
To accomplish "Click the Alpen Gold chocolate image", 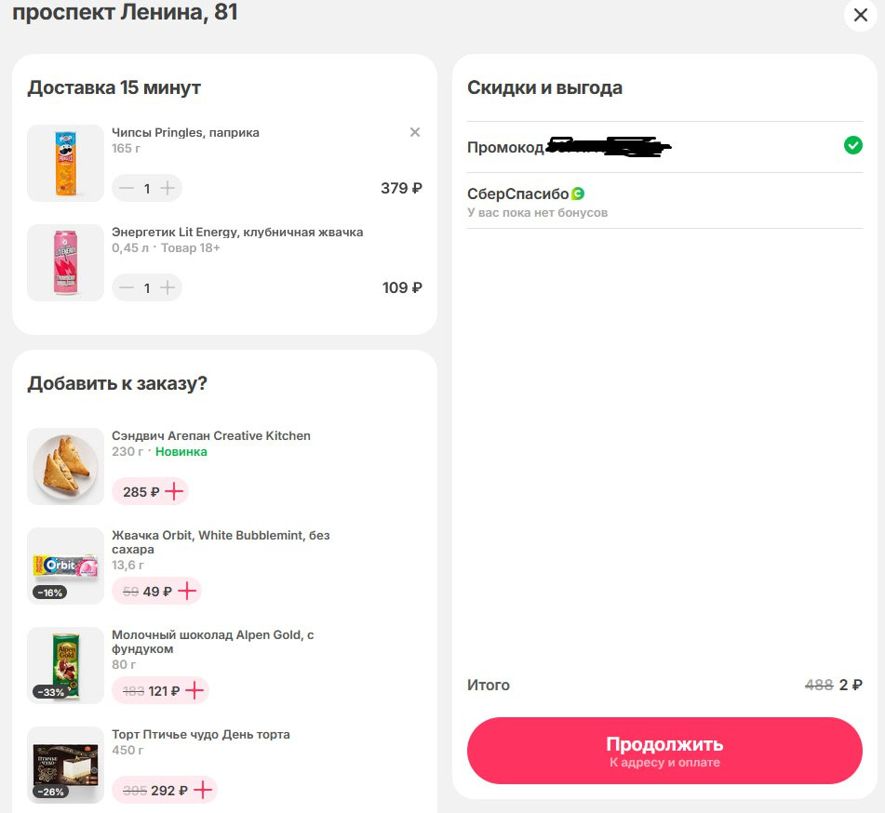I will (x=65, y=665).
